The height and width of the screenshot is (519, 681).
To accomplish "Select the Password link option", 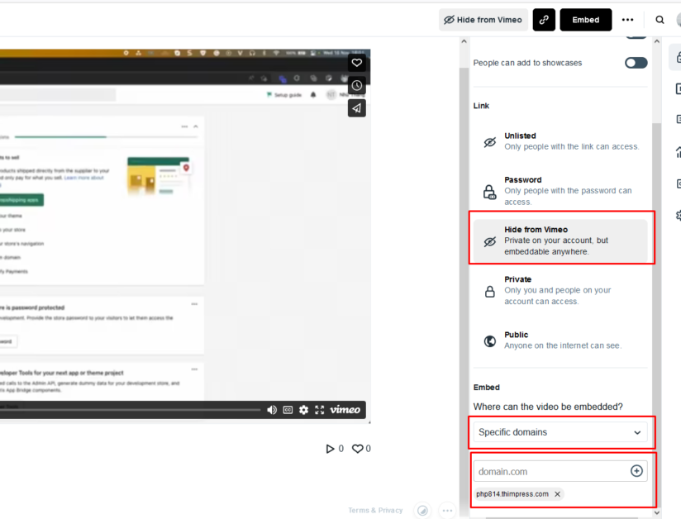I will [x=560, y=191].
